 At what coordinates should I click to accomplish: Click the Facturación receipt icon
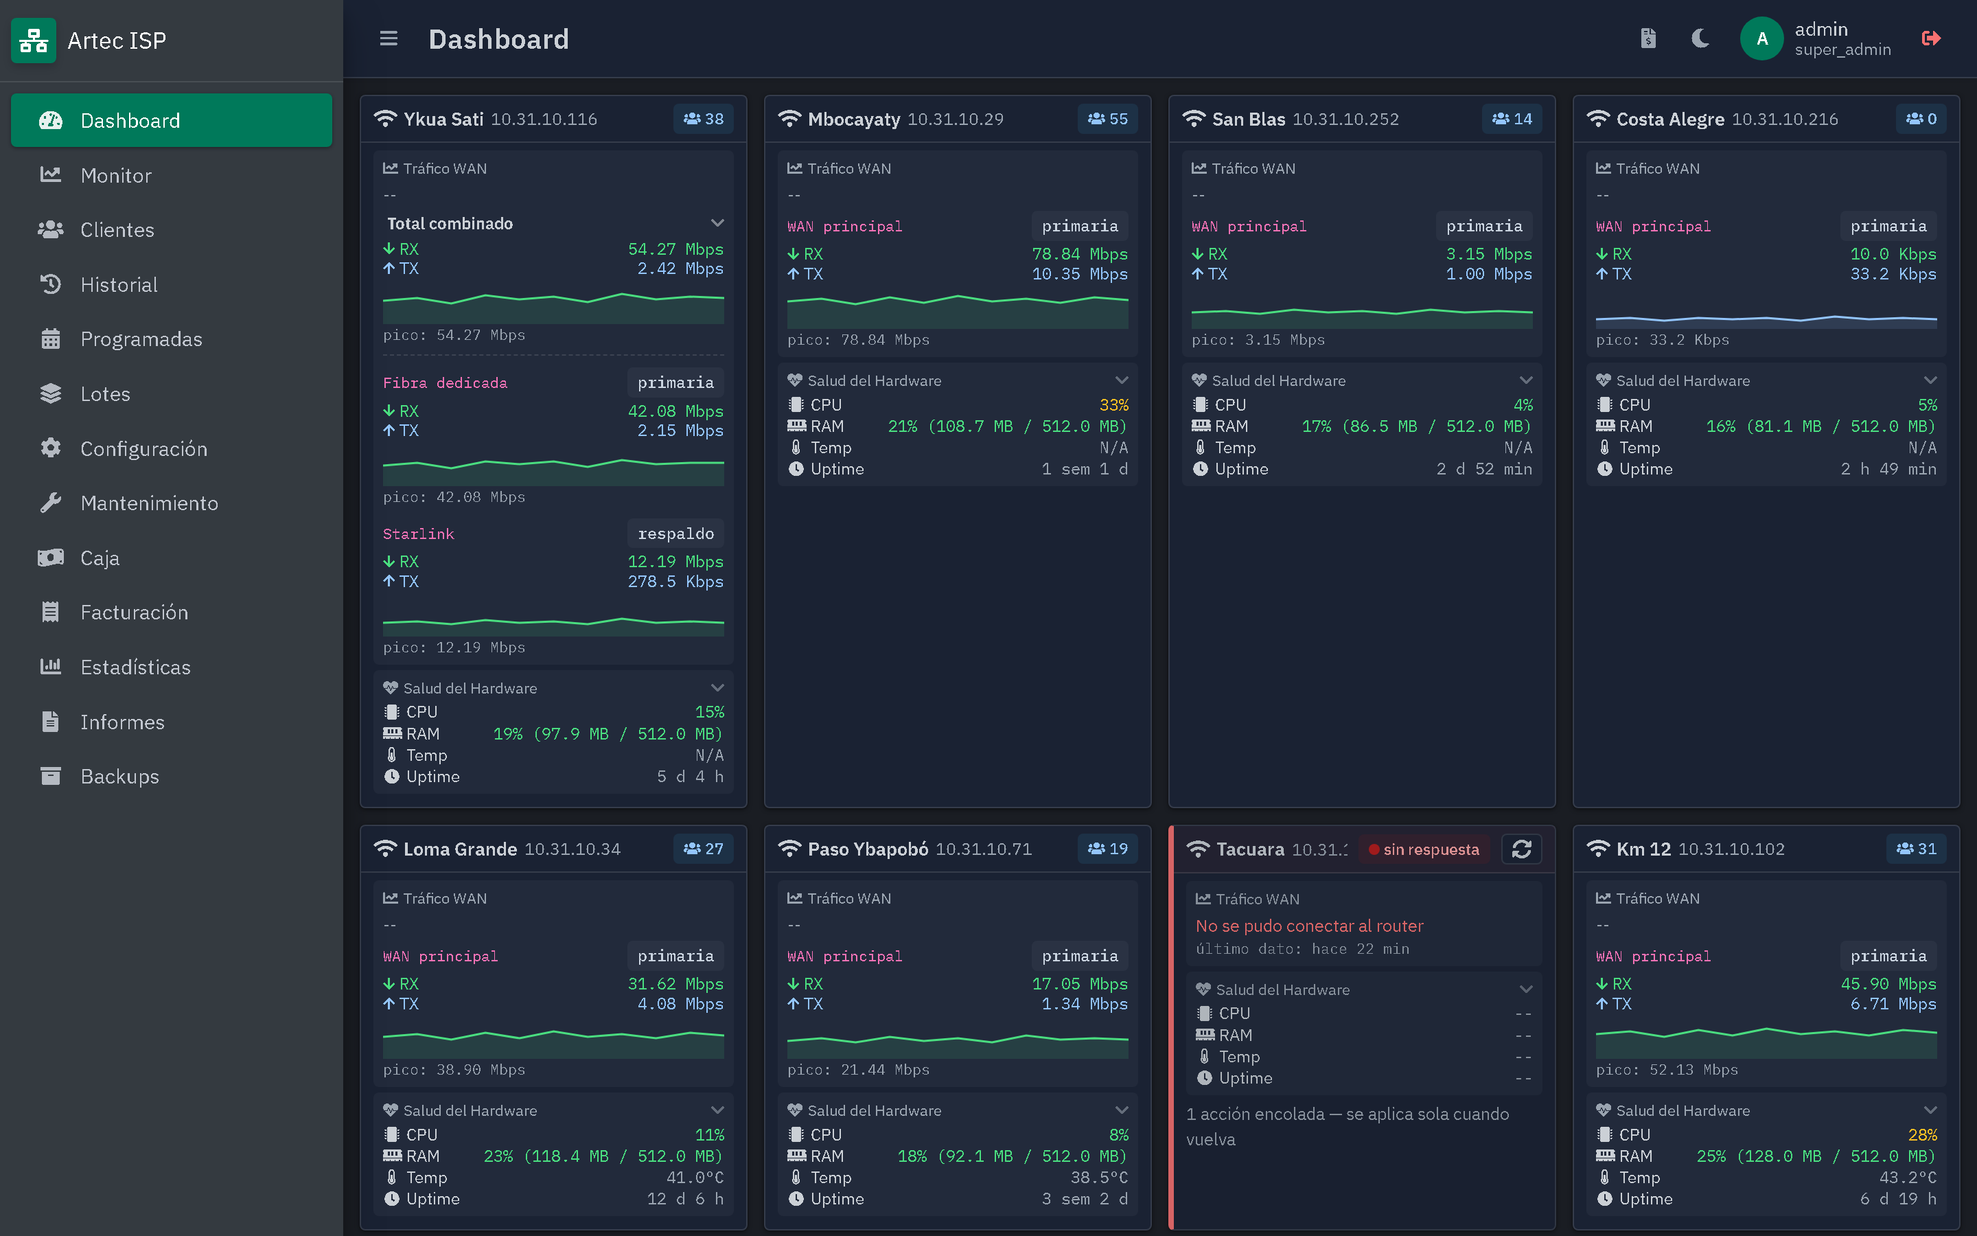(x=51, y=613)
